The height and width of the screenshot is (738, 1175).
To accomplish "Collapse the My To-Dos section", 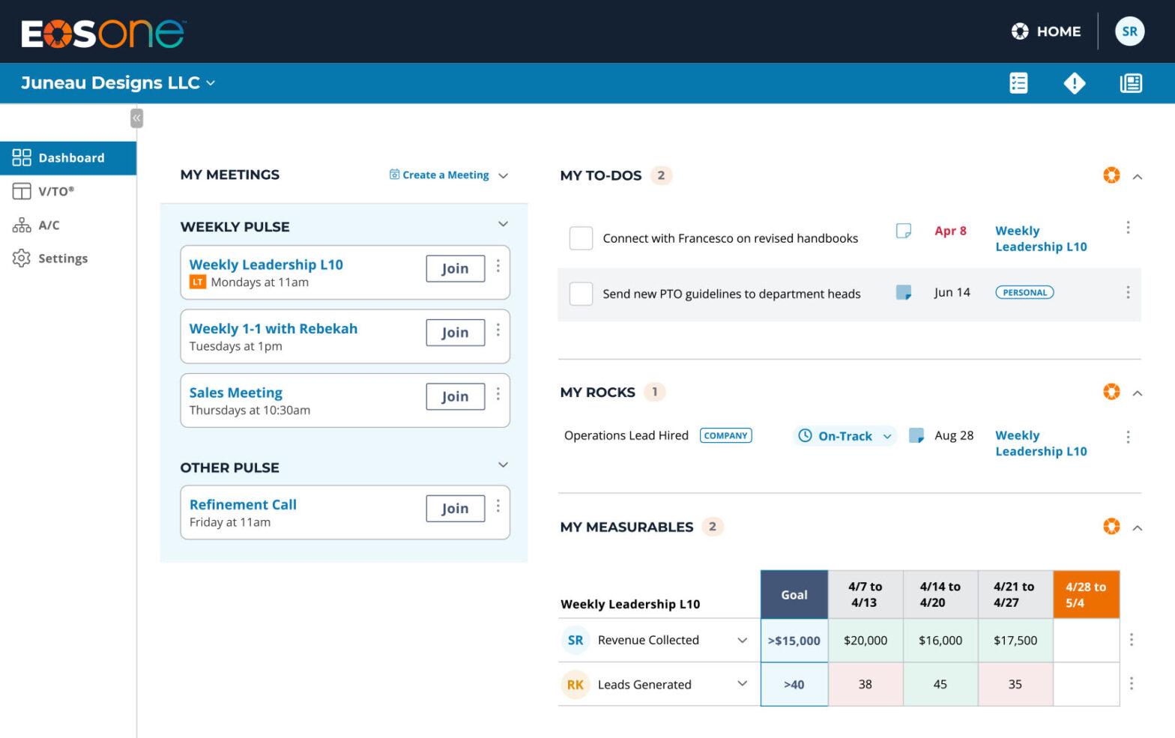I will click(1137, 177).
